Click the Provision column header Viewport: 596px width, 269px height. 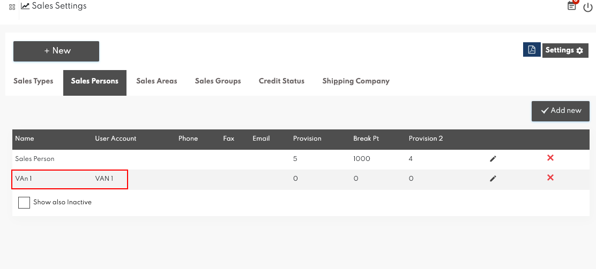(x=307, y=139)
